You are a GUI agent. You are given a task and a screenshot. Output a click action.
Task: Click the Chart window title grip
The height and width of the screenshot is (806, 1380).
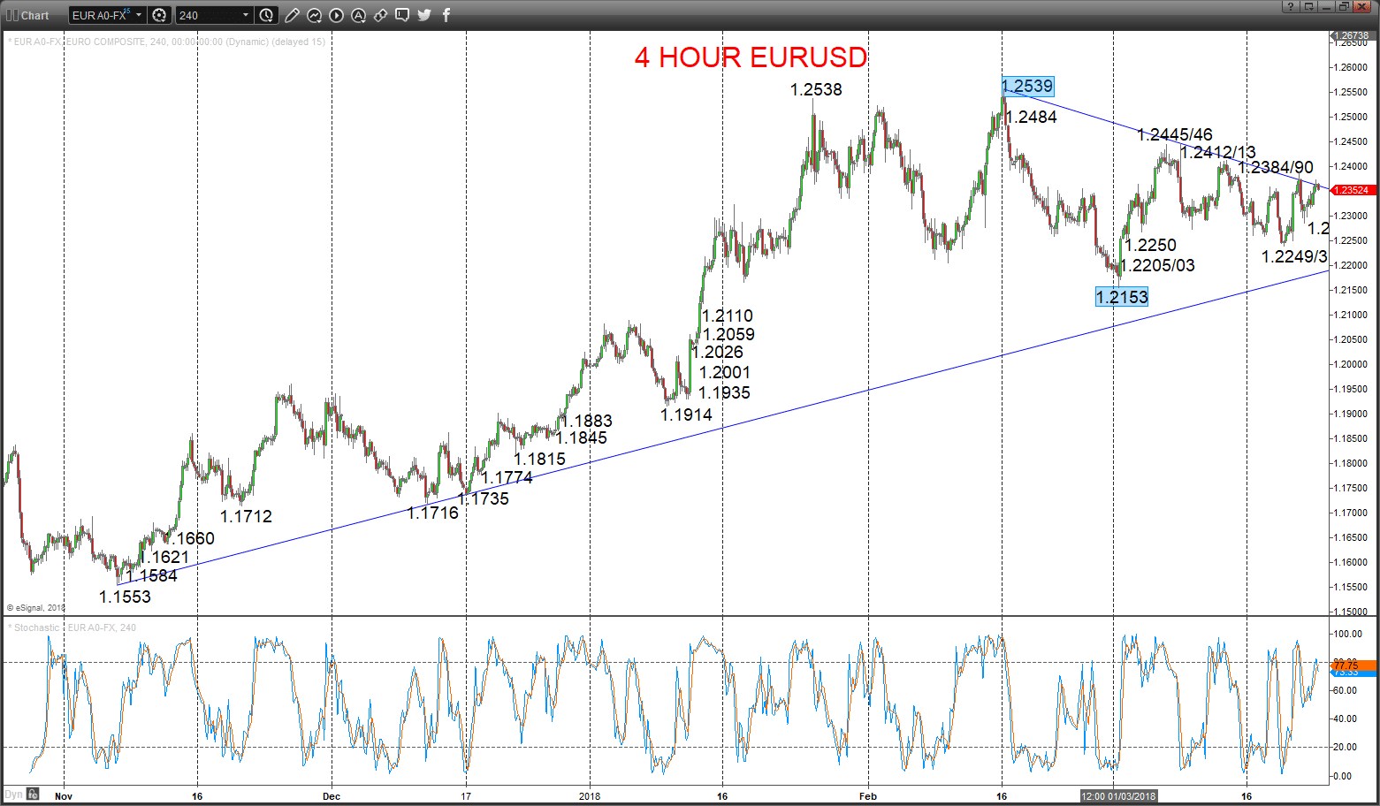[x=11, y=15]
